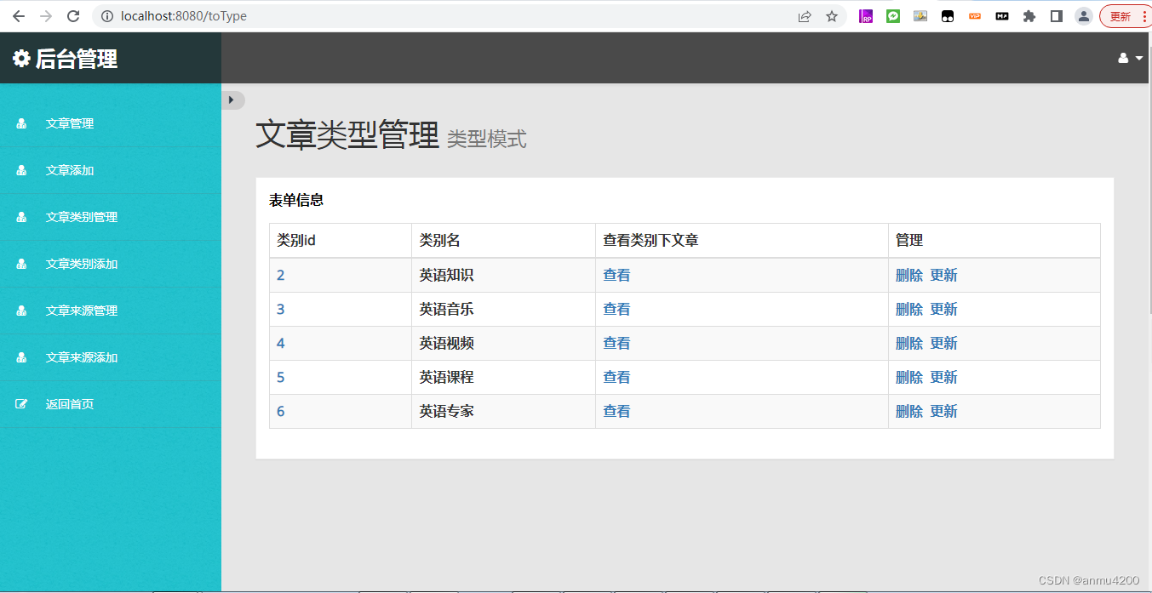This screenshot has height=593, width=1152.
Task: Click the icon next to 文章管理
Action: tap(21, 123)
